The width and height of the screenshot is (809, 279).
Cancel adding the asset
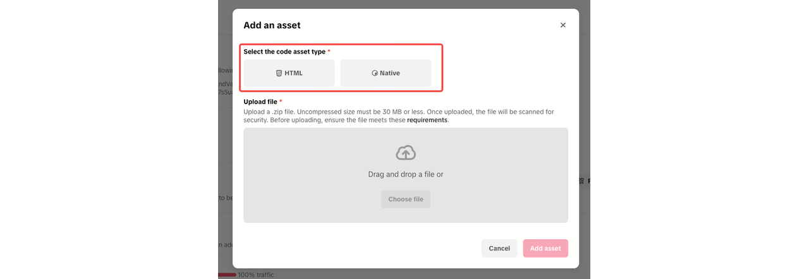coord(499,248)
